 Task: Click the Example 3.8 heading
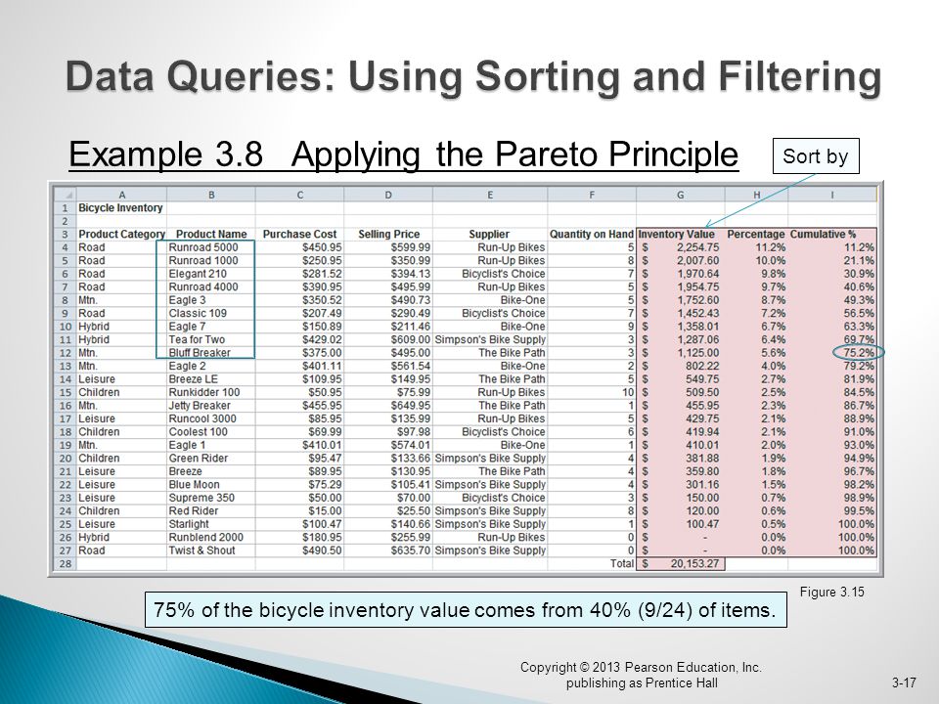(404, 154)
